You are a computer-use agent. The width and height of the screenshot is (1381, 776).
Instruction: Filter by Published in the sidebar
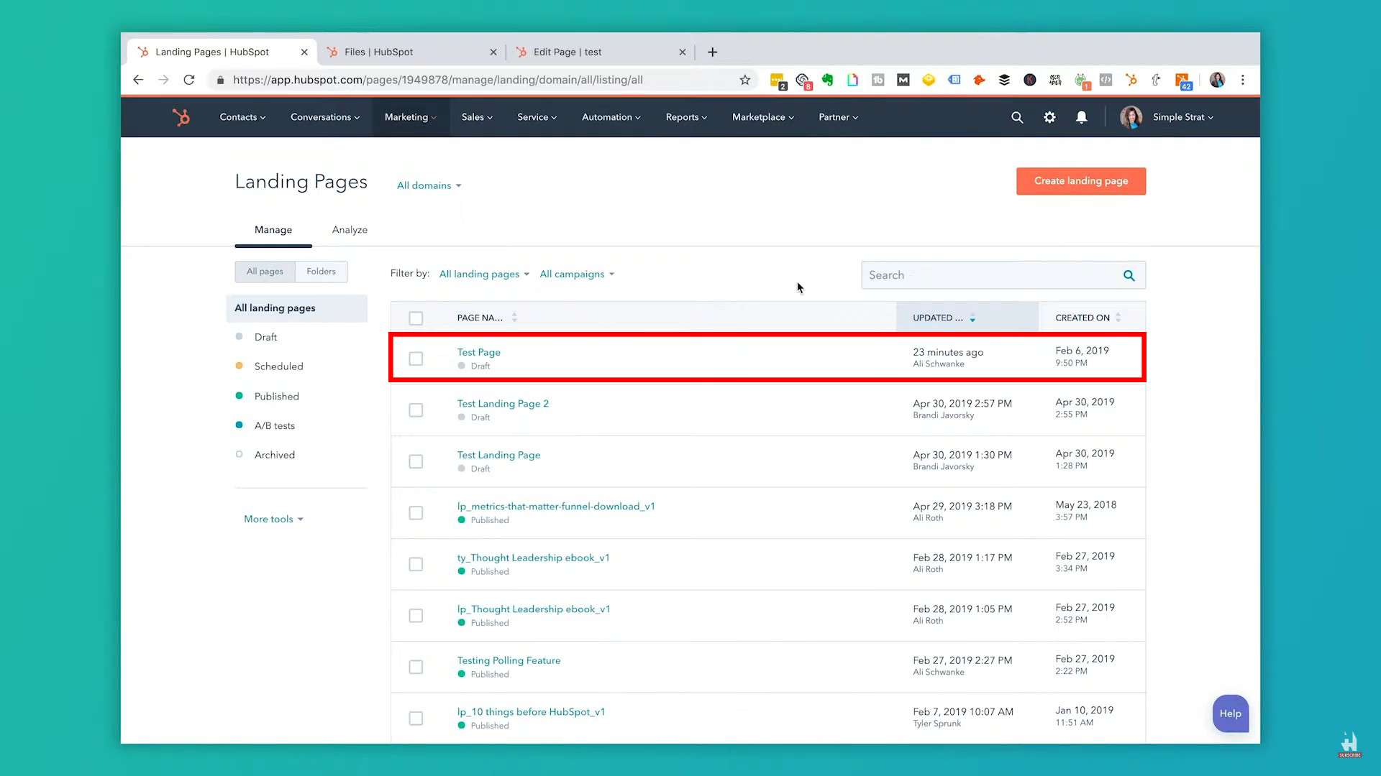(277, 396)
